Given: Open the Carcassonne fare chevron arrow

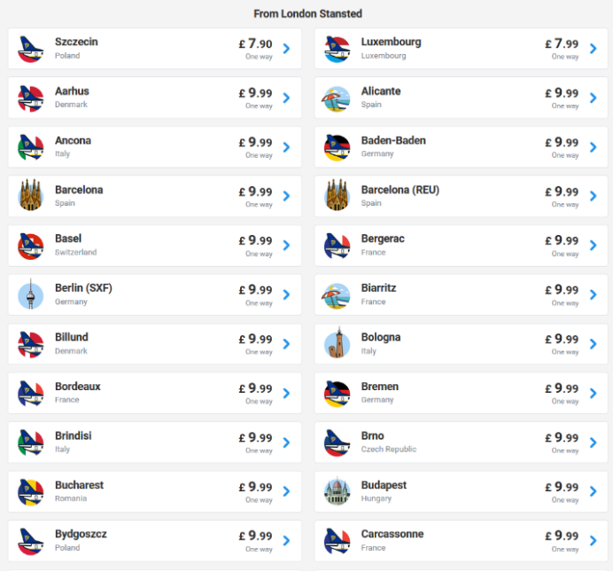Looking at the screenshot, I should (593, 541).
